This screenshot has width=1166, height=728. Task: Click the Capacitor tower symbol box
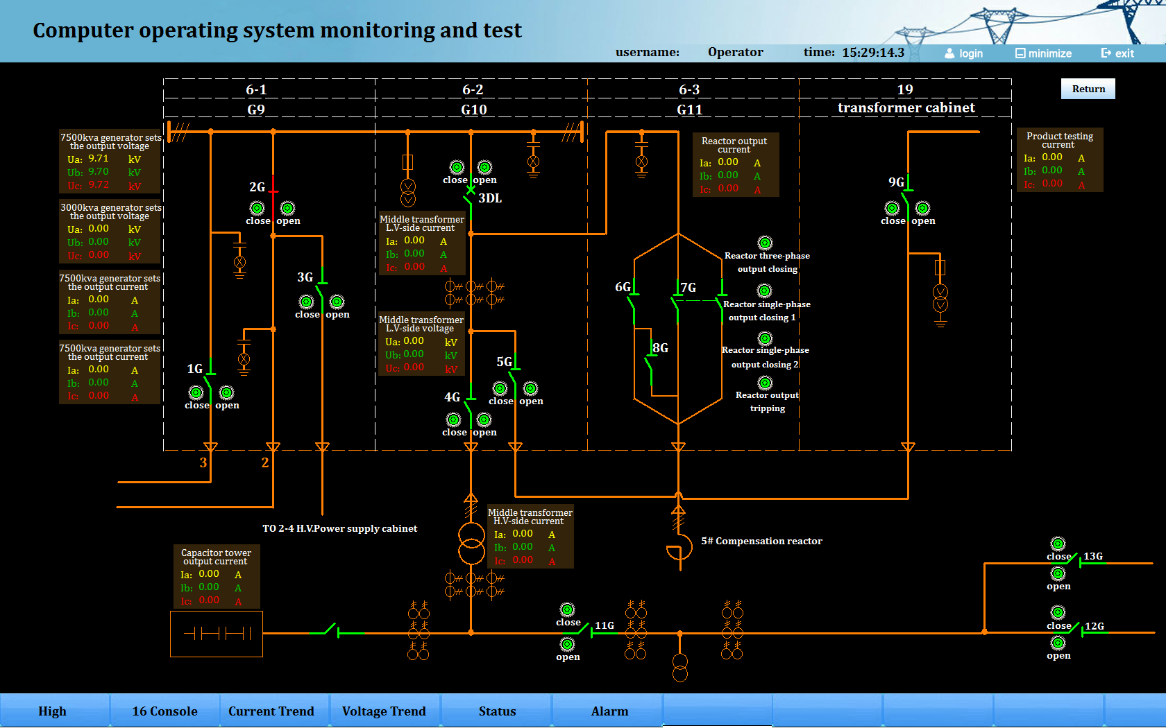click(217, 634)
